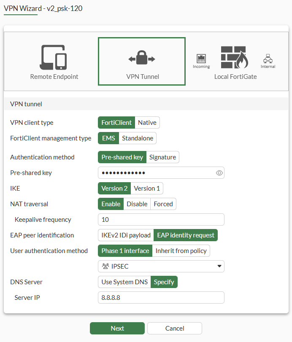
Task: Click the Cancel button
Action: [x=175, y=329]
